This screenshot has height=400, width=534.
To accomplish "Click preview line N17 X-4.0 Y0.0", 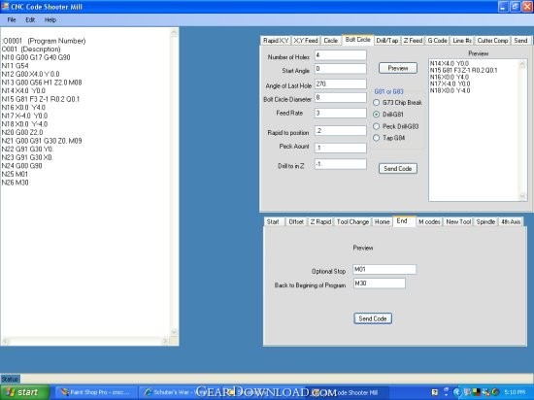I will click(x=450, y=83).
